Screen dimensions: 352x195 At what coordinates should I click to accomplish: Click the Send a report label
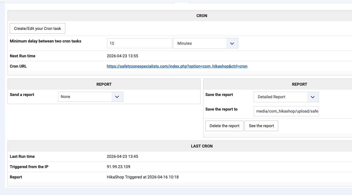22,95
